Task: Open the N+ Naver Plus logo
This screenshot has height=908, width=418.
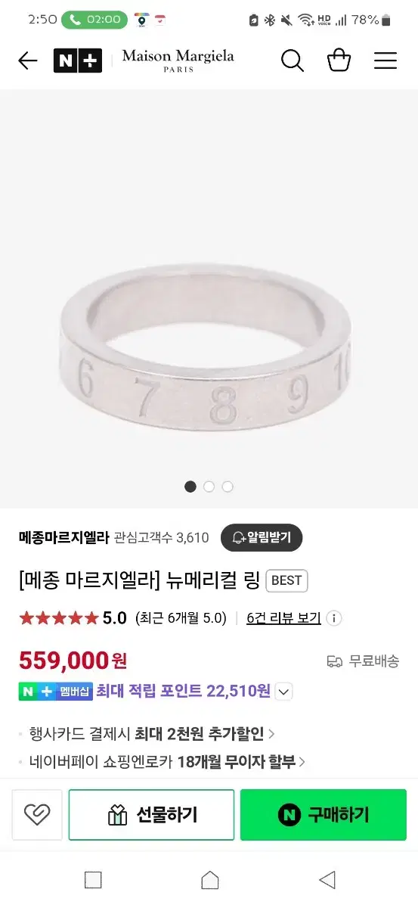Action: click(77, 61)
